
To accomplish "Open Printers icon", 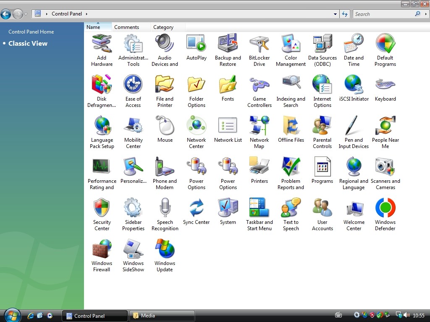I will (260, 166).
